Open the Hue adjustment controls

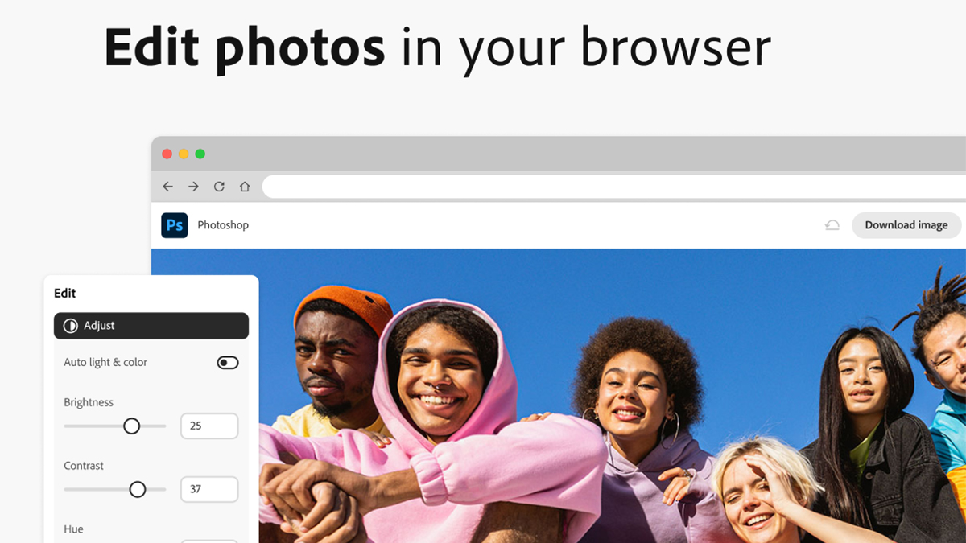(x=73, y=529)
